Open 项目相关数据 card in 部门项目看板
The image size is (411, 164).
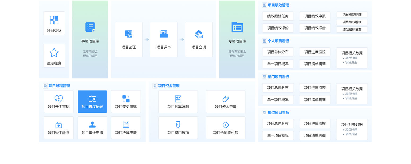352,94
